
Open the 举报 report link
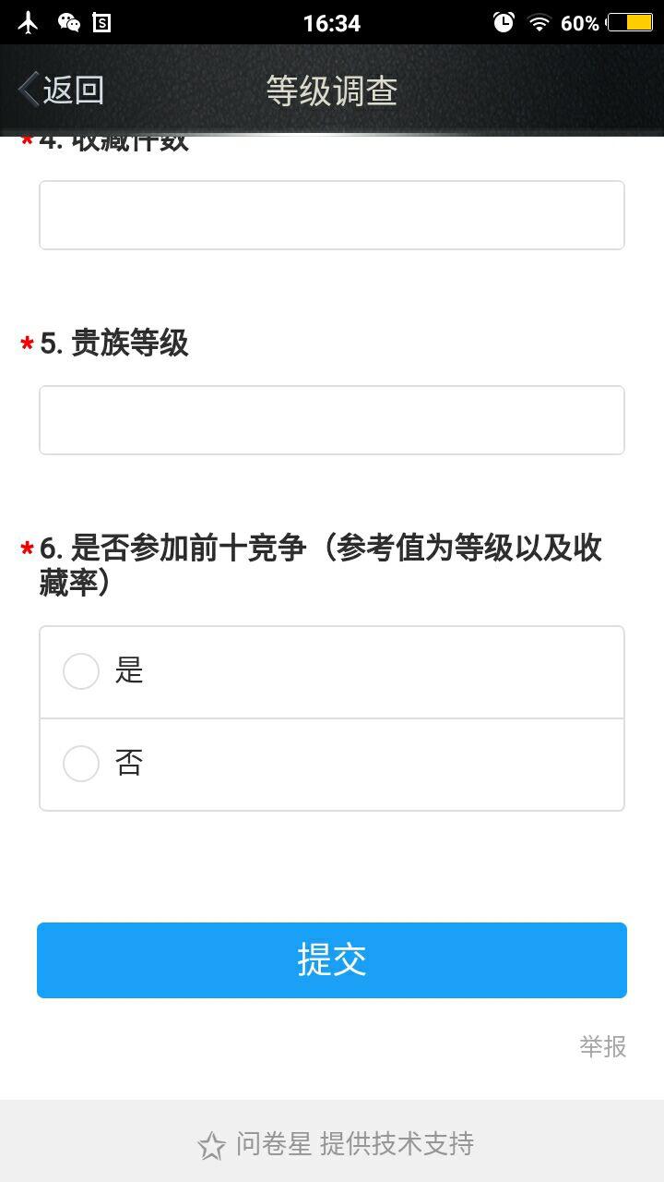pyautogui.click(x=603, y=1046)
